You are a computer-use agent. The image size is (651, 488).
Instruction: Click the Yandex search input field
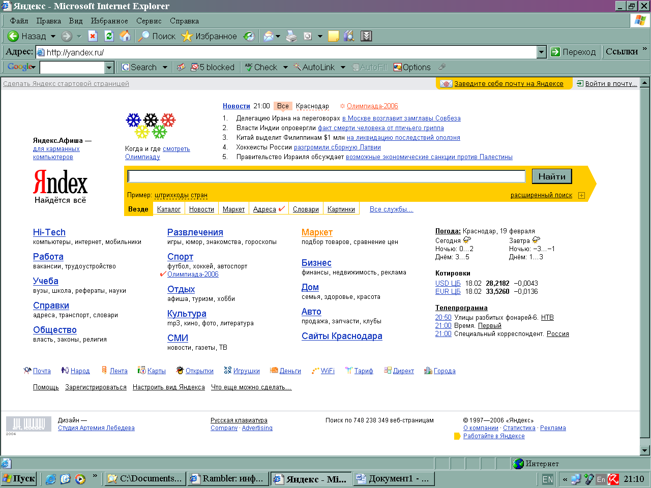pos(326,176)
